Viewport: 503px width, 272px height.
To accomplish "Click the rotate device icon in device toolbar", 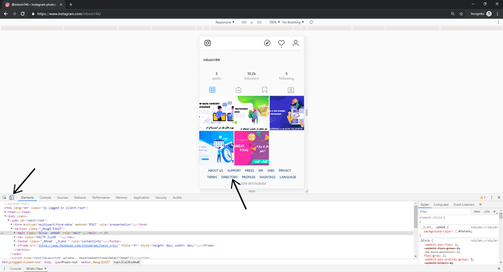I will 311,22.
